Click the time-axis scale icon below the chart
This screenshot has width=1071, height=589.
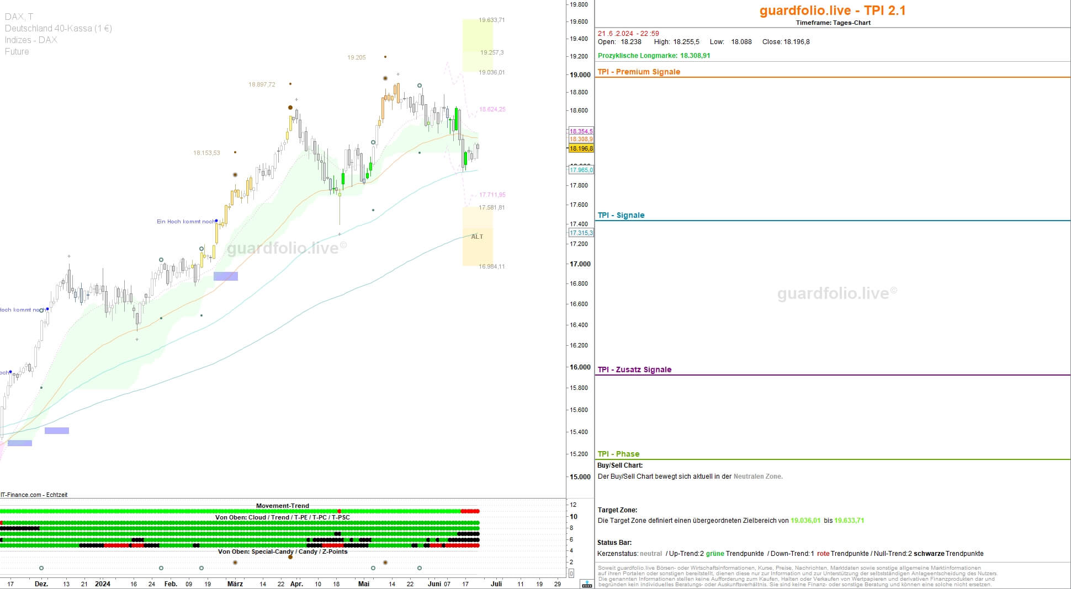587,584
